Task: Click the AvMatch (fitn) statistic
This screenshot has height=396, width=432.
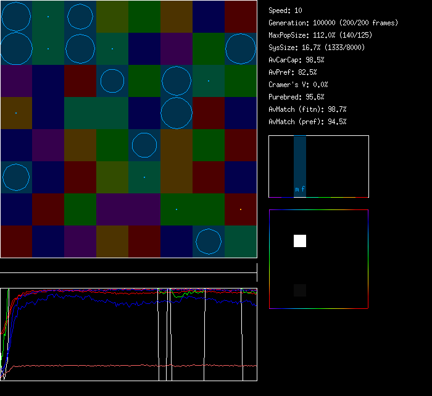Action: 307,109
